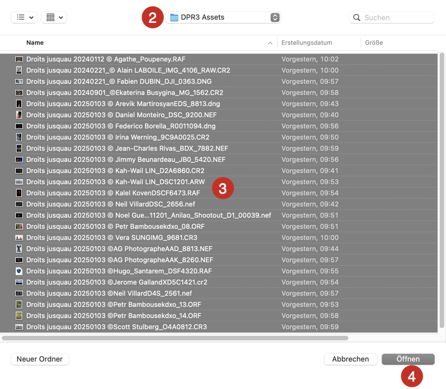Select file name Noel Gue...Anilao_Shootout_D1_00039.nef

pyautogui.click(x=149, y=215)
